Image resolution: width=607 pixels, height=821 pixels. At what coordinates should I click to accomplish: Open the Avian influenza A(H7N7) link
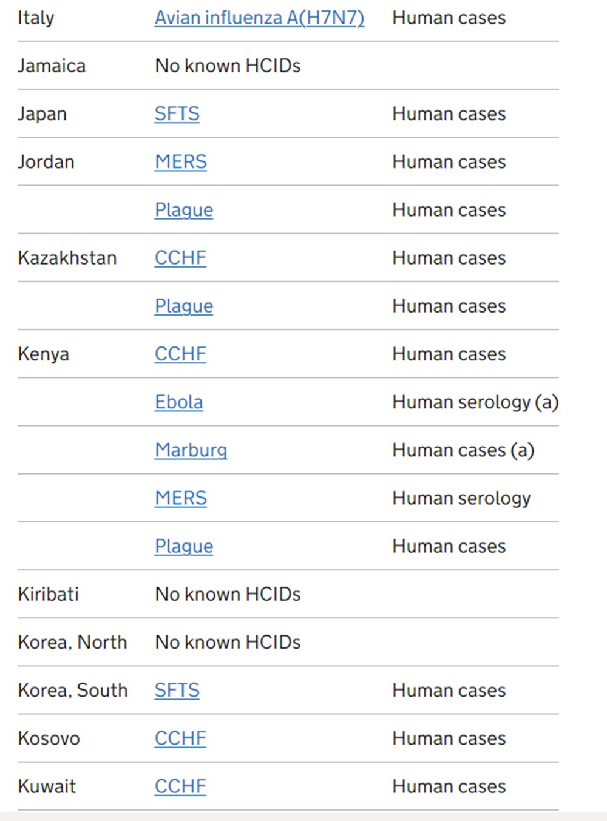(x=259, y=18)
